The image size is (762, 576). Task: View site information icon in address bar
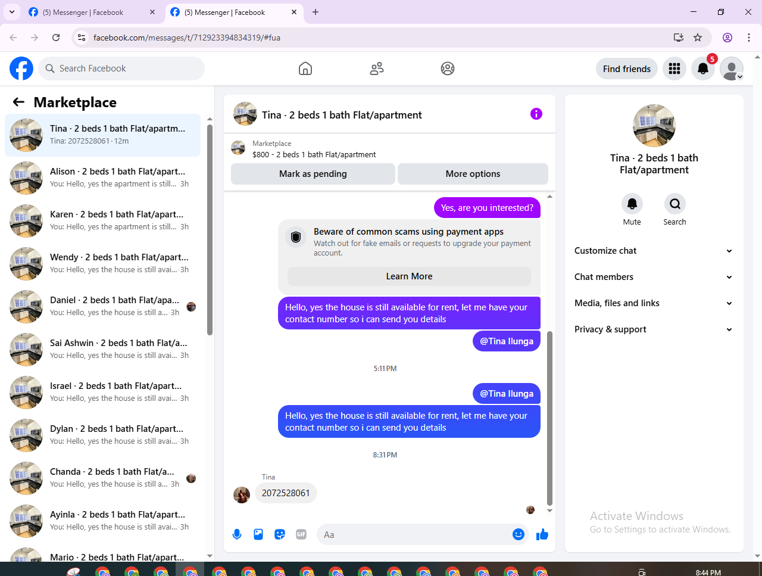(x=82, y=38)
